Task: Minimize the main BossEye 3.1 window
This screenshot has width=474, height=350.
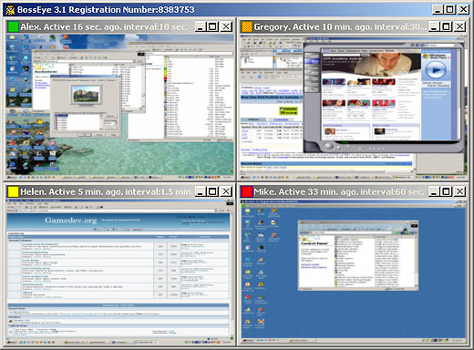Action: click(438, 10)
